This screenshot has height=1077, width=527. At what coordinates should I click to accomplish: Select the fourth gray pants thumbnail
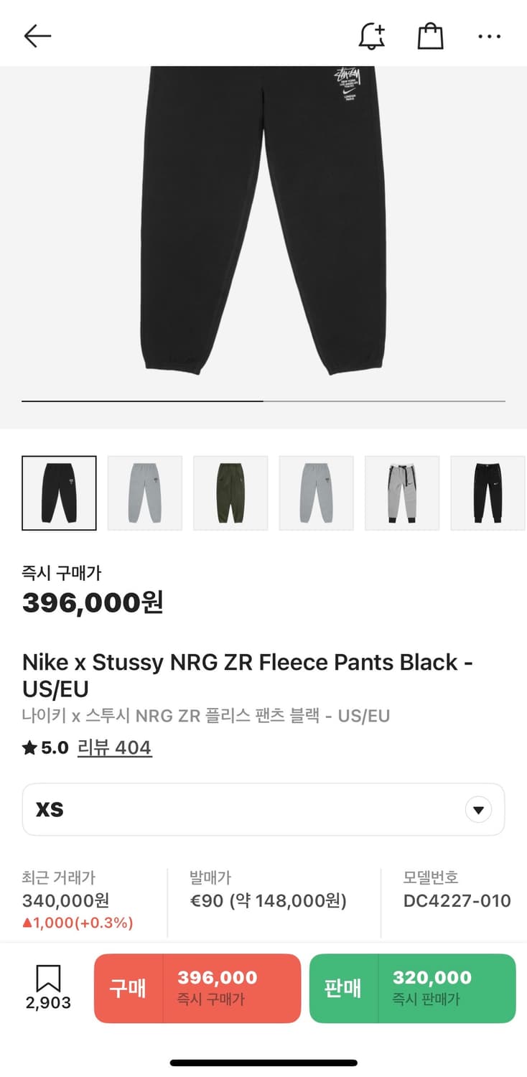tap(316, 493)
